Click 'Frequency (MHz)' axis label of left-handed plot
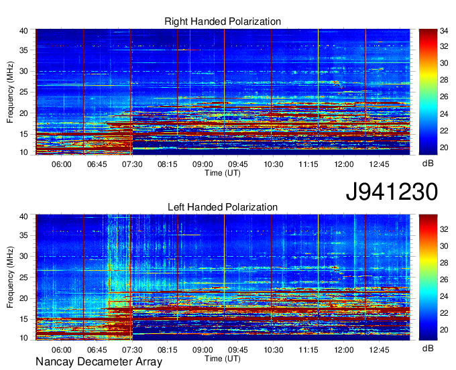The height and width of the screenshot is (370, 456). pos(10,277)
